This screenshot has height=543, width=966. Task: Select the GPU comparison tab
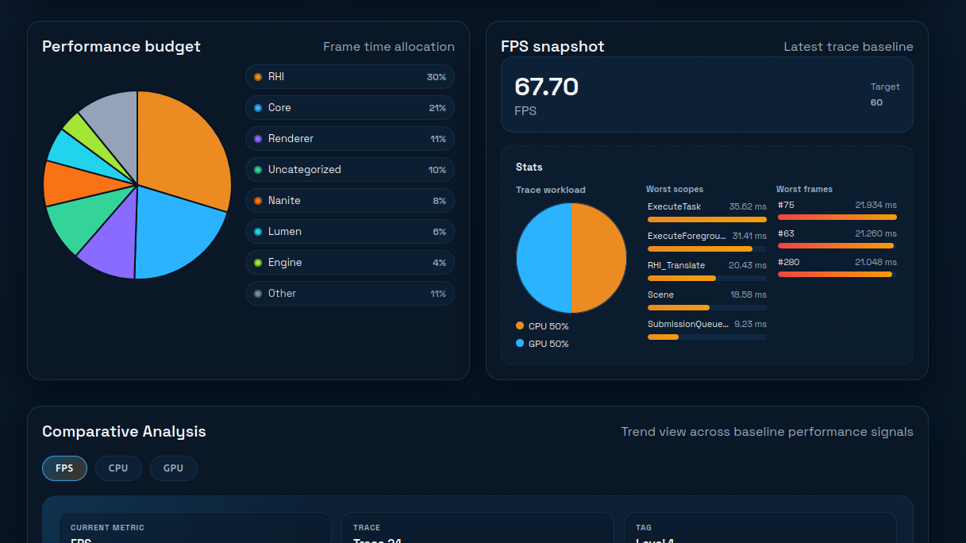click(173, 468)
